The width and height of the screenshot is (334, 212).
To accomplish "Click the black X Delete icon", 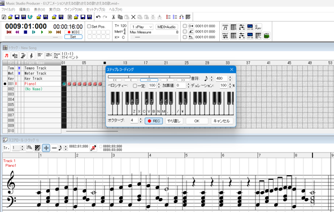I will click(x=133, y=17).
